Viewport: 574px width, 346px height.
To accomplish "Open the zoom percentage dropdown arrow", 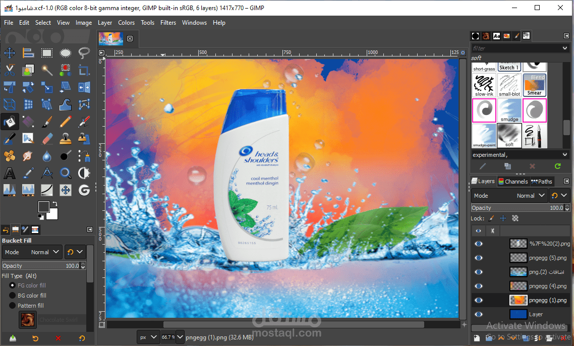I will pyautogui.click(x=180, y=337).
